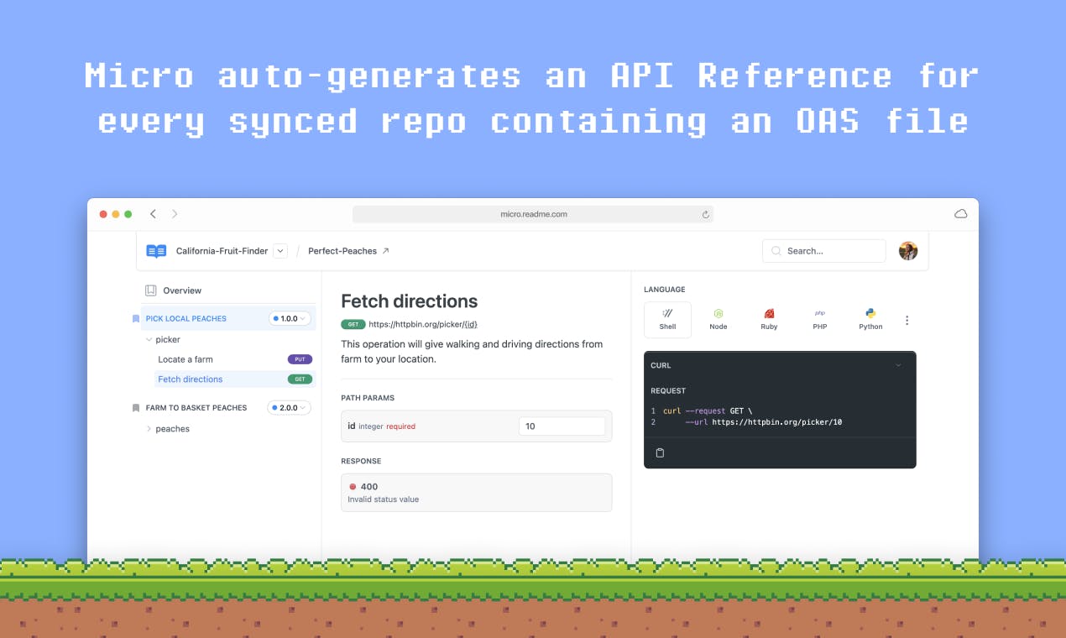Click the operation description paragraph
Screen dimensions: 1066x638
[472, 352]
